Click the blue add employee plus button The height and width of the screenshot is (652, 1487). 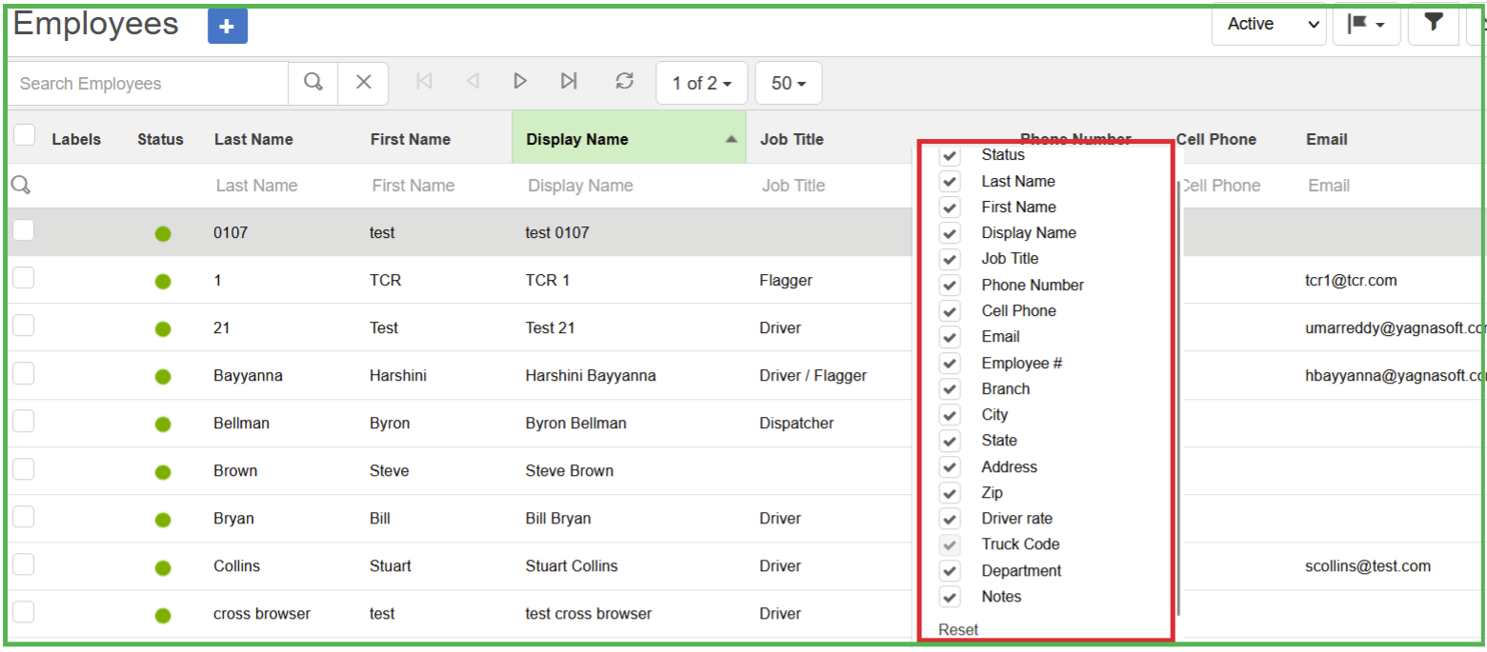tap(228, 27)
